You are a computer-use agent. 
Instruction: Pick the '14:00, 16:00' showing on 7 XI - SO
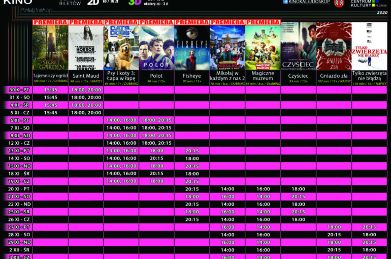[121, 128]
